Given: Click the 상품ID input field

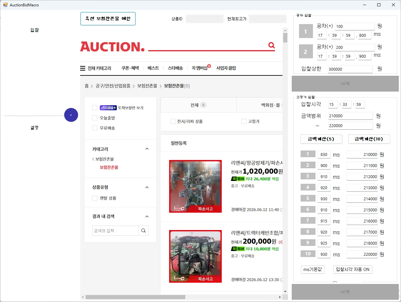Looking at the screenshot, I should pos(204,19).
